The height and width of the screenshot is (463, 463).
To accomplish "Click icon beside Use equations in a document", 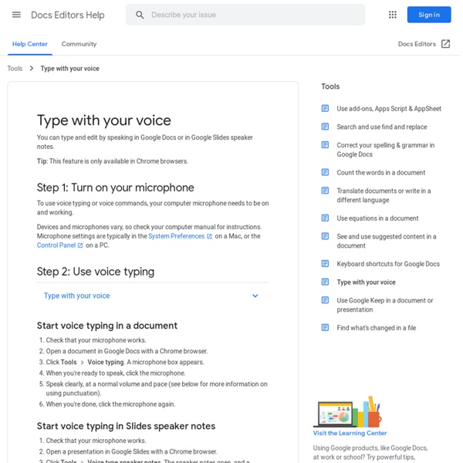I will (325, 218).
